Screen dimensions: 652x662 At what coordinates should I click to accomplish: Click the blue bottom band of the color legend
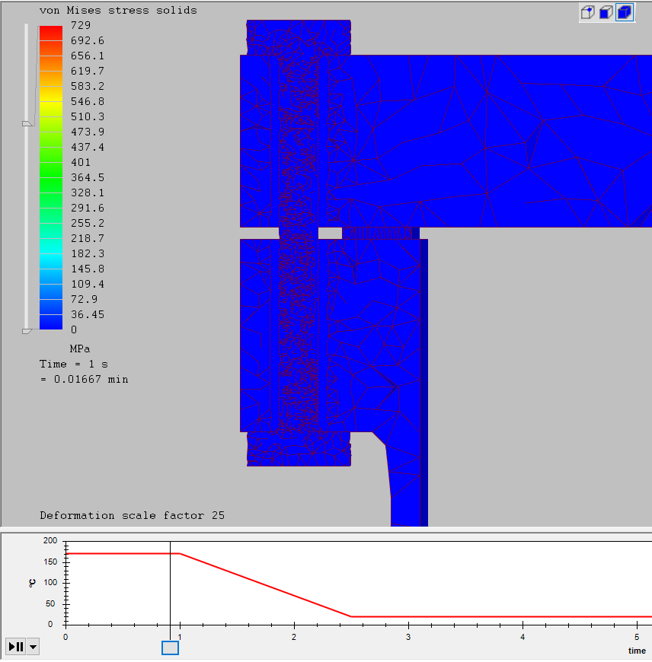tap(51, 322)
